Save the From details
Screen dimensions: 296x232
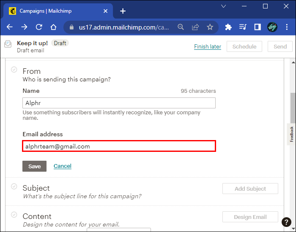click(34, 166)
